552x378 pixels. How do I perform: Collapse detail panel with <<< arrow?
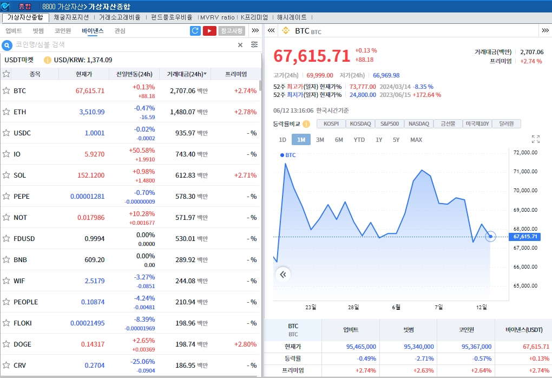click(271, 31)
